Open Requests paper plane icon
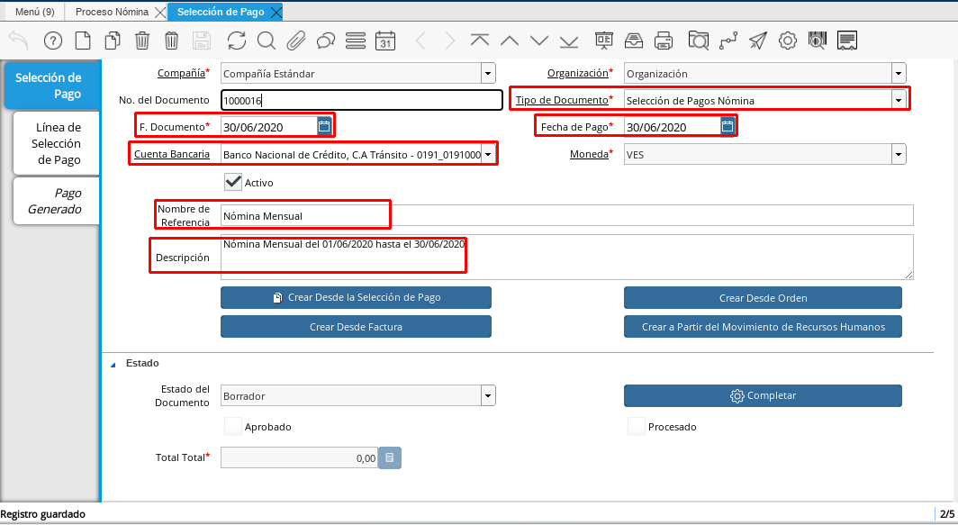This screenshot has width=958, height=525. [x=757, y=41]
